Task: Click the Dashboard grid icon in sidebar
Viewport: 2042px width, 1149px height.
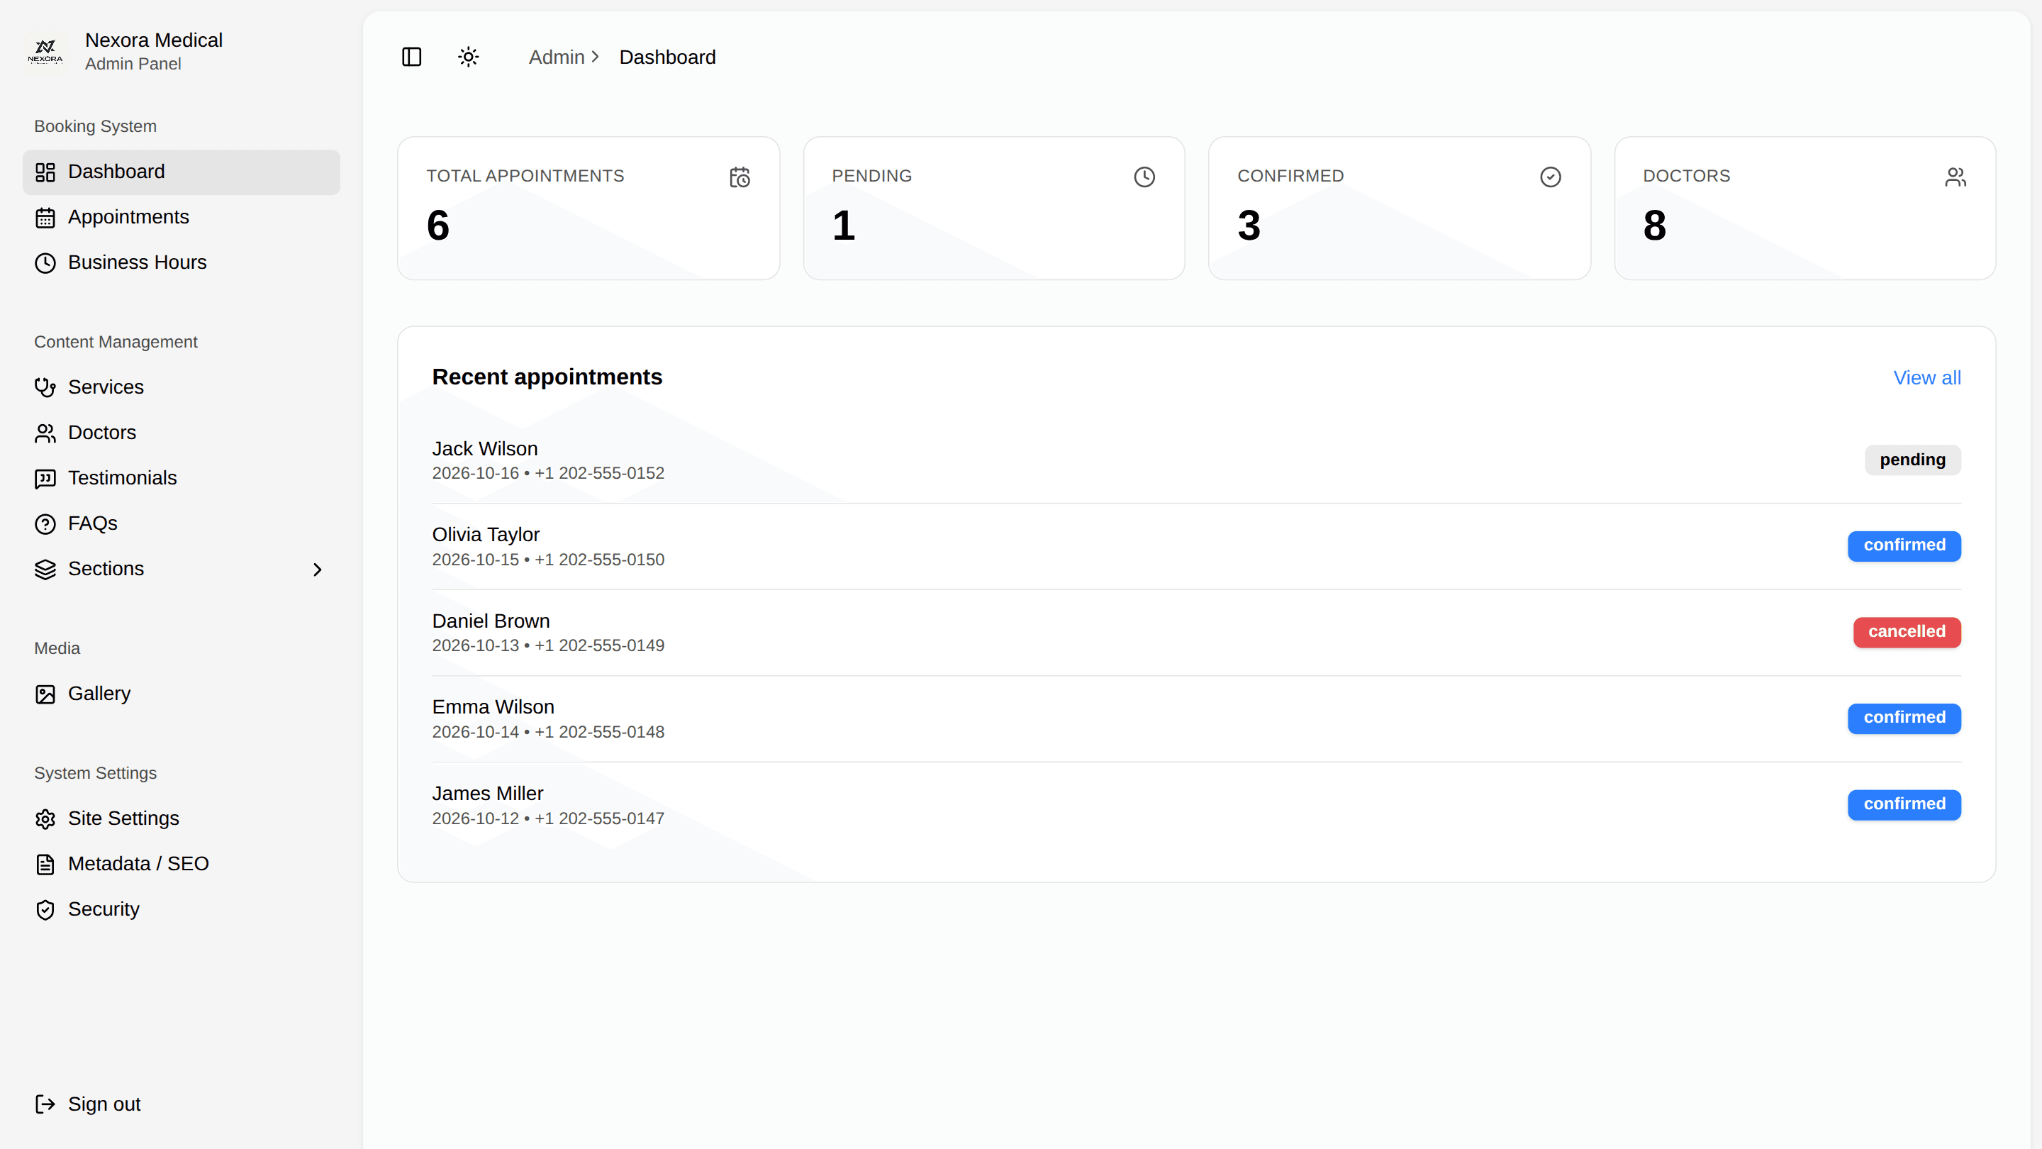Action: (x=45, y=172)
